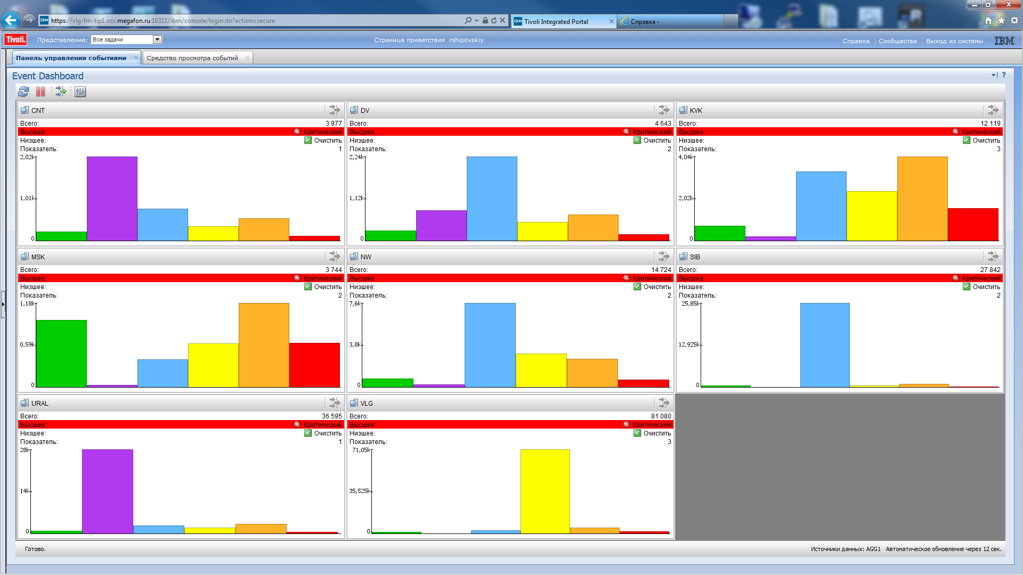Close Средство просмотра событий tab
Screen dimensions: 1023x575
(x=248, y=57)
